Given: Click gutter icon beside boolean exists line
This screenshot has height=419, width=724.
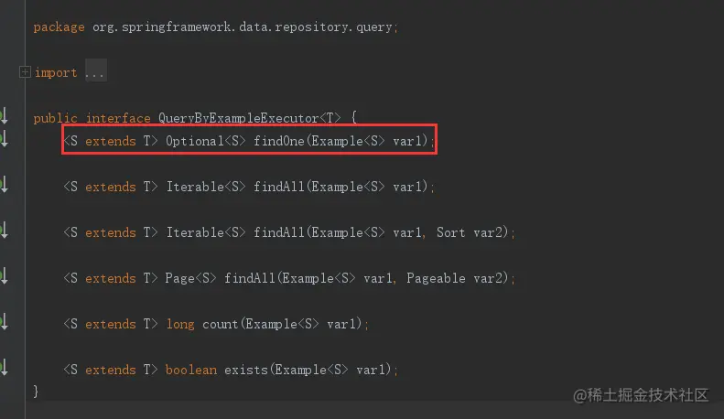Looking at the screenshot, I should [5, 368].
